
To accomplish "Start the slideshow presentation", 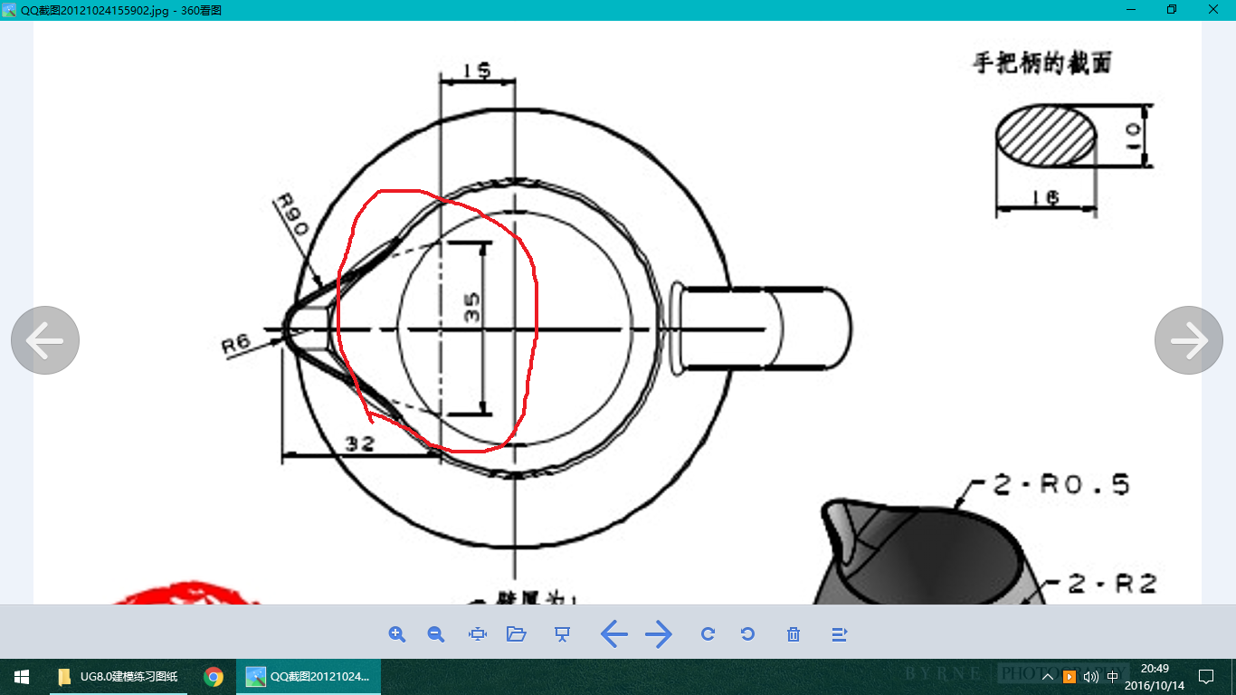I will 562,634.
